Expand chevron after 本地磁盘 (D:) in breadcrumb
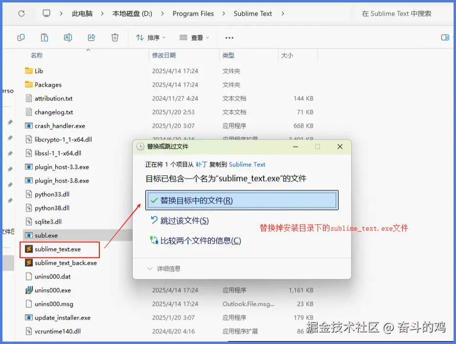The width and height of the screenshot is (456, 344). click(x=162, y=14)
